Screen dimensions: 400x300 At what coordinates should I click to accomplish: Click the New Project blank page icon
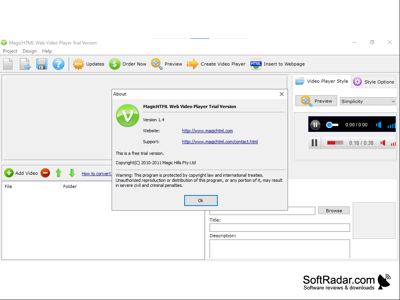[x=8, y=64]
